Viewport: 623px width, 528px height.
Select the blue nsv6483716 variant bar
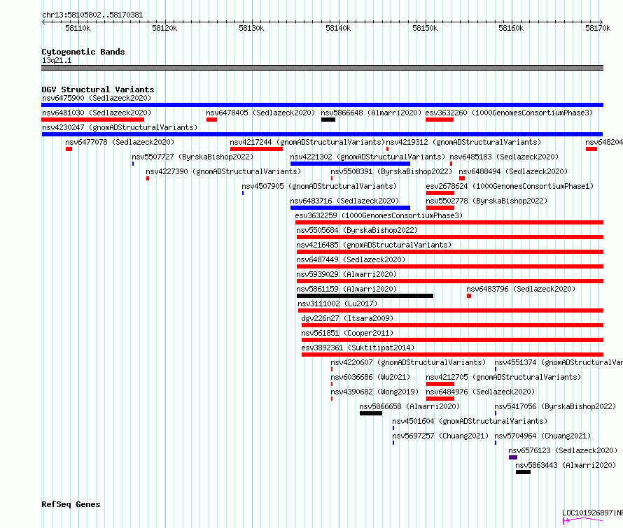point(350,208)
